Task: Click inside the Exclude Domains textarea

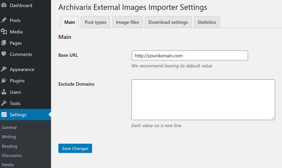Action: 203,100
